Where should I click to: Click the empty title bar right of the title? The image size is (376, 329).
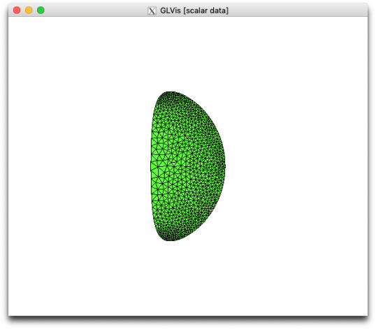click(x=297, y=10)
